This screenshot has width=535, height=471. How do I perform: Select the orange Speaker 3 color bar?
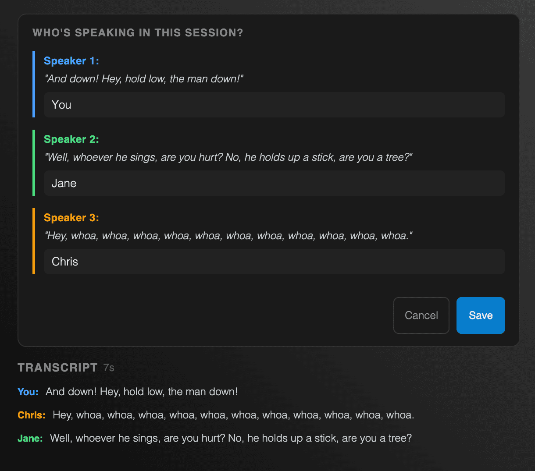pos(34,241)
